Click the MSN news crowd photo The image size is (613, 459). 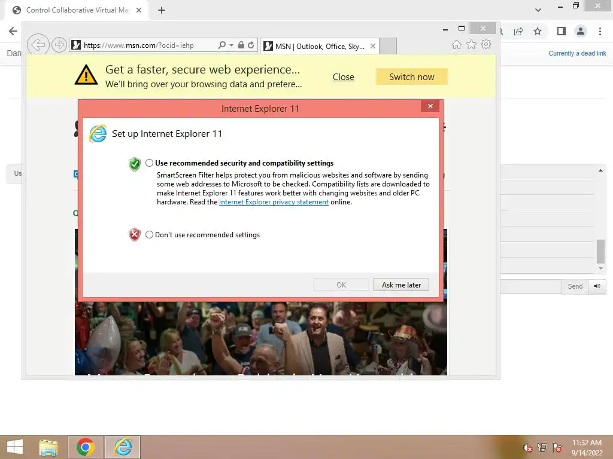tap(261, 338)
